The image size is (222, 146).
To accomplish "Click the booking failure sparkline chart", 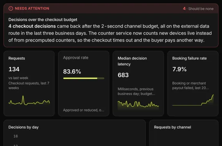I will (x=193, y=100).
